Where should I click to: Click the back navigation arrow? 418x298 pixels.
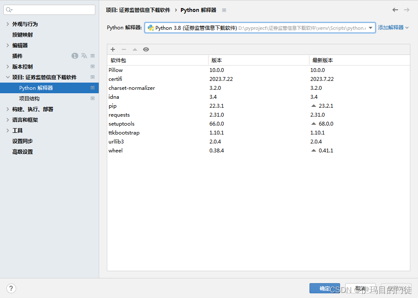click(x=395, y=9)
